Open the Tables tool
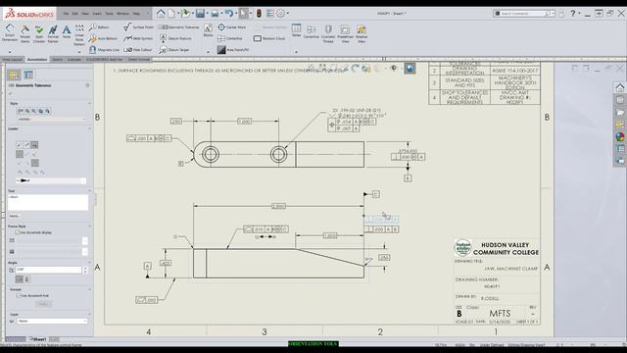Screen dimensions: 627x353 (296, 30)
